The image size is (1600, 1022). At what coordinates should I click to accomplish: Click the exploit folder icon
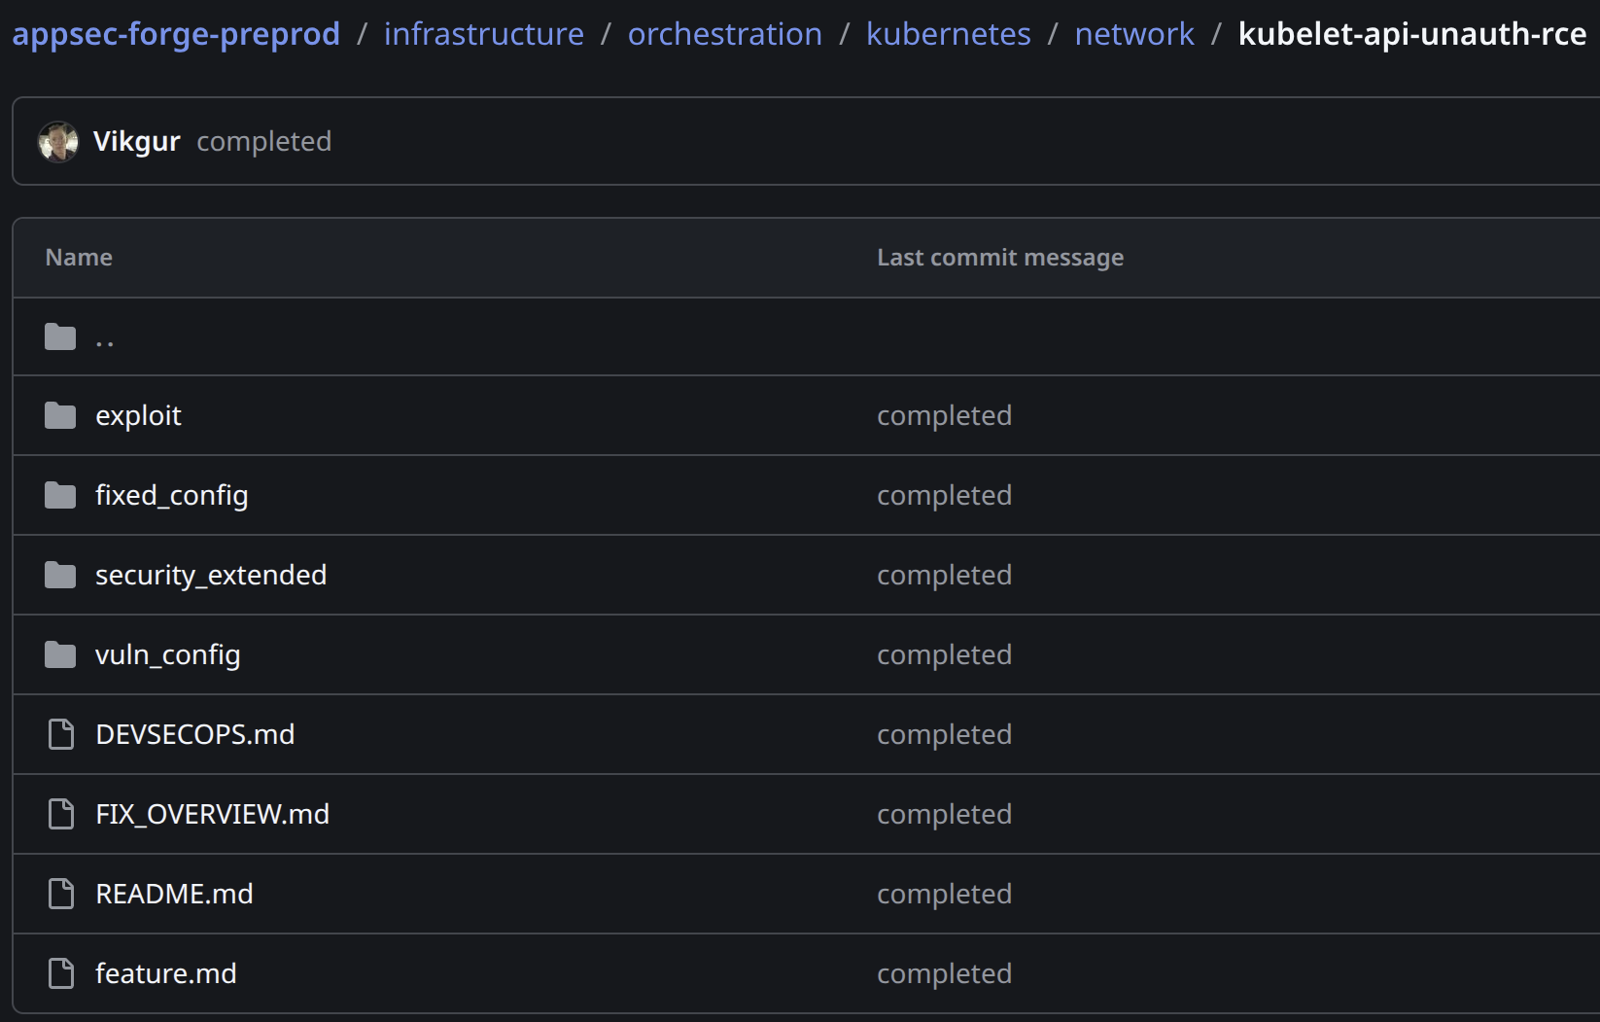click(60, 416)
